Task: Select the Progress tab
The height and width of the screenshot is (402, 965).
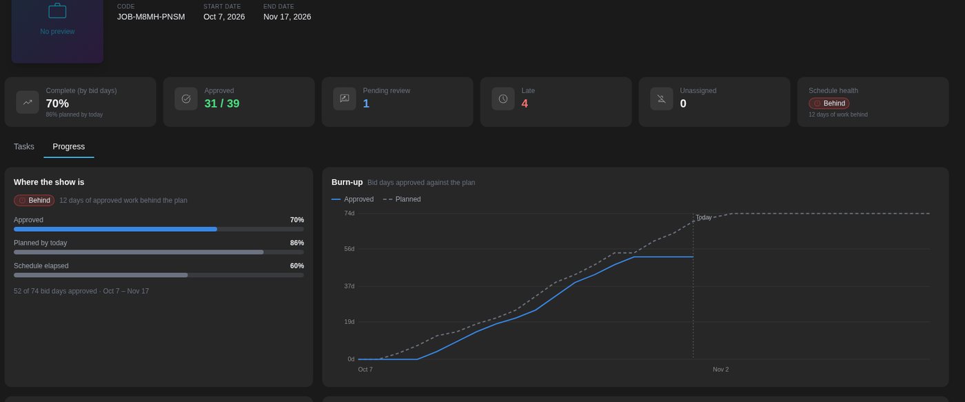Action: click(69, 146)
